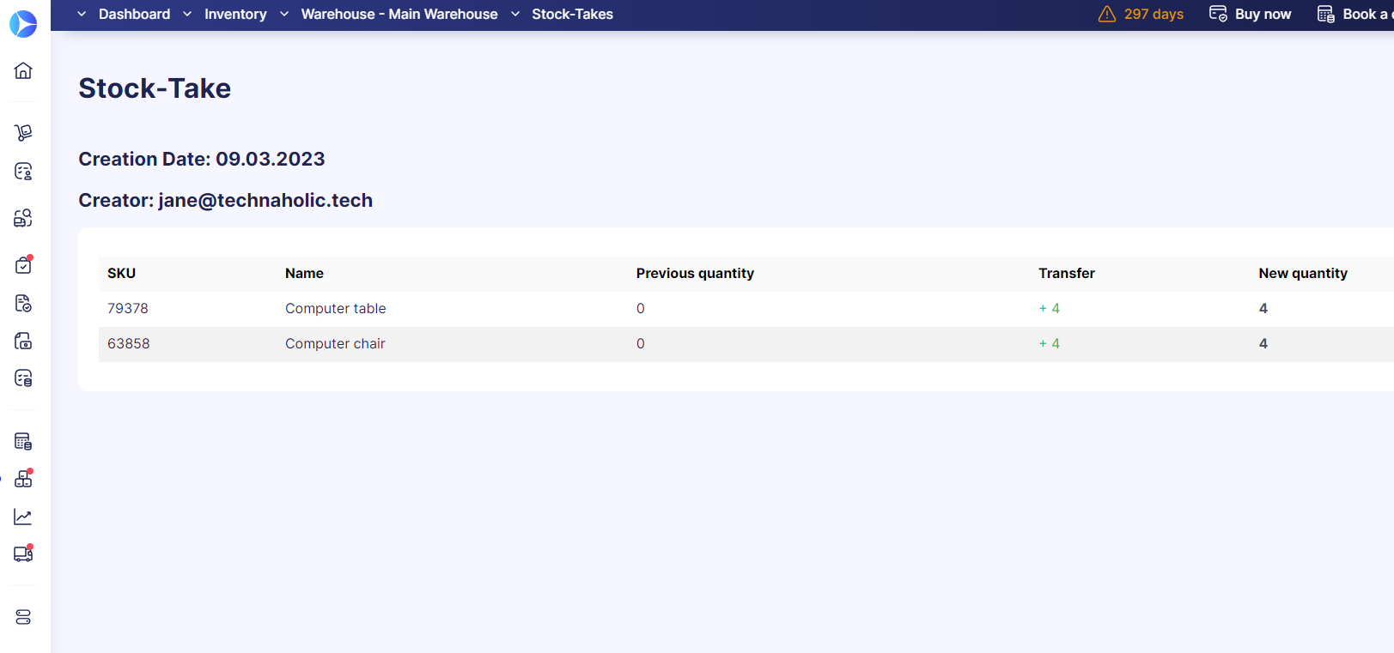Click the delivery truck icon with red dot

(23, 553)
